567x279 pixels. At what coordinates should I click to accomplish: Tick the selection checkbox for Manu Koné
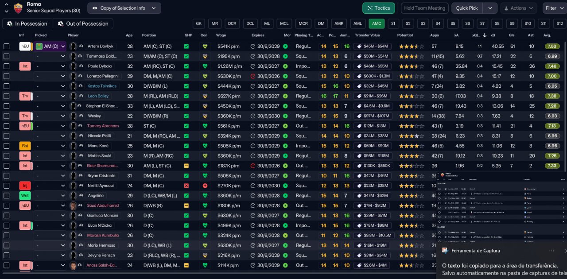7,146
